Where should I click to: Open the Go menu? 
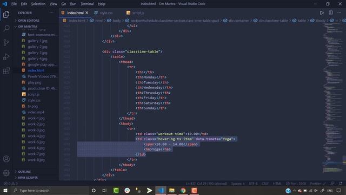click(64, 4)
